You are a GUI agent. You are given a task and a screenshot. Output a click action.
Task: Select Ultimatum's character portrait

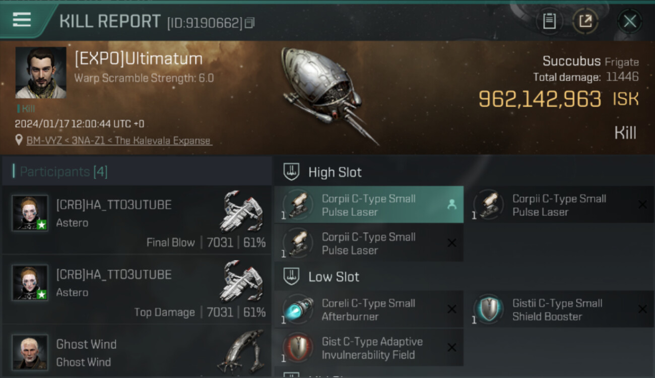(x=41, y=73)
